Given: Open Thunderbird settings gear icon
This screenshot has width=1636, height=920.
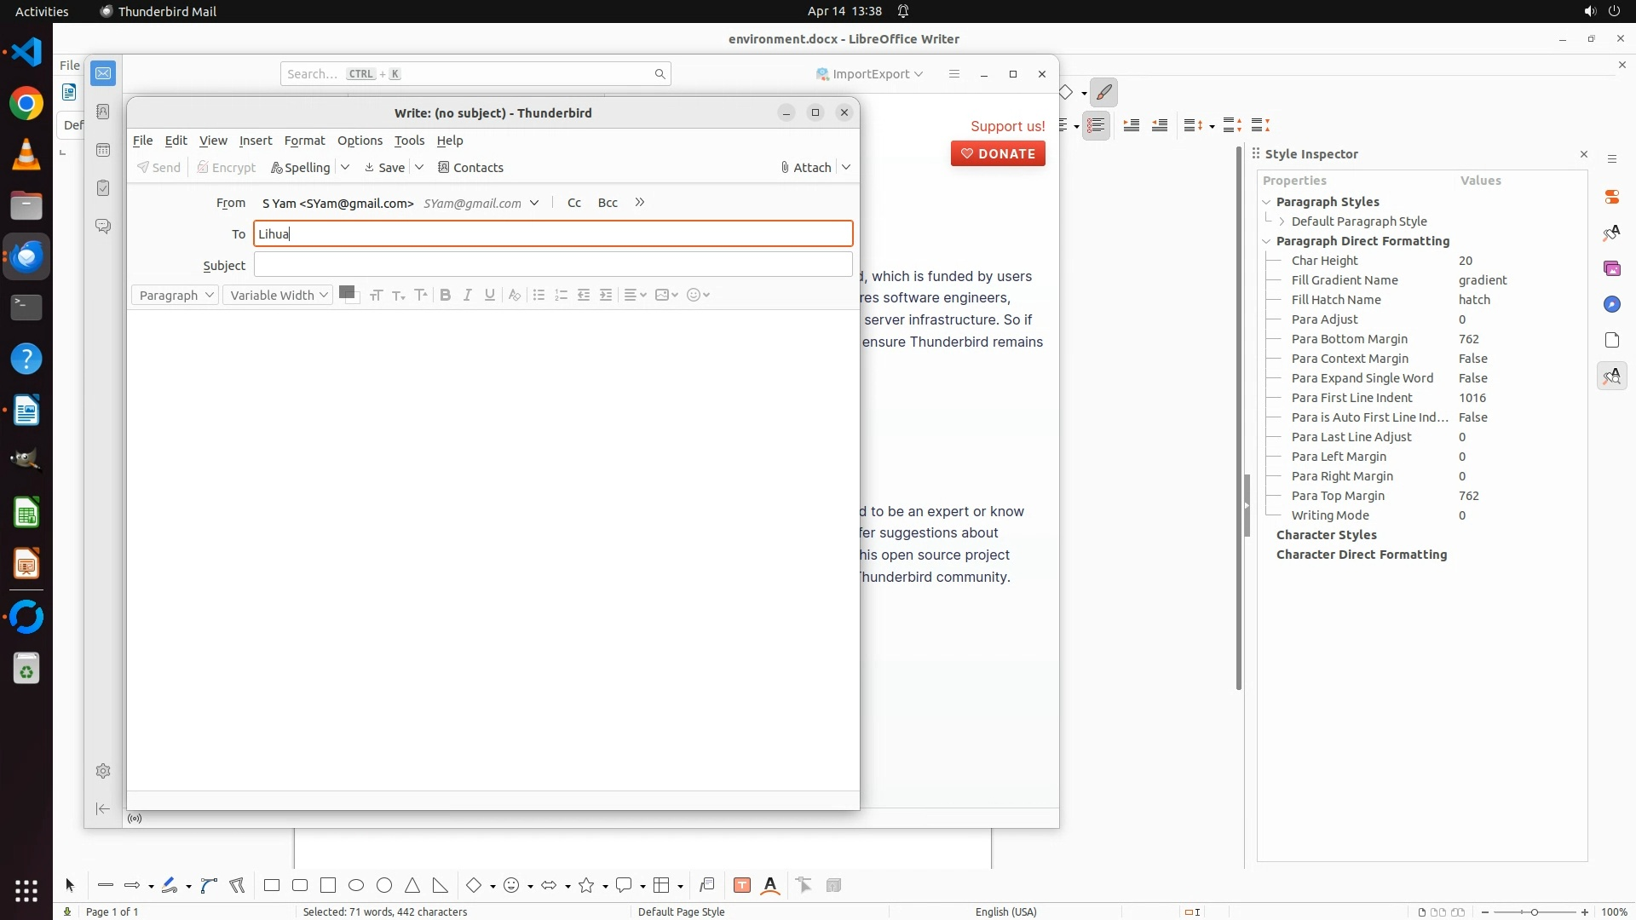Looking at the screenshot, I should [103, 771].
